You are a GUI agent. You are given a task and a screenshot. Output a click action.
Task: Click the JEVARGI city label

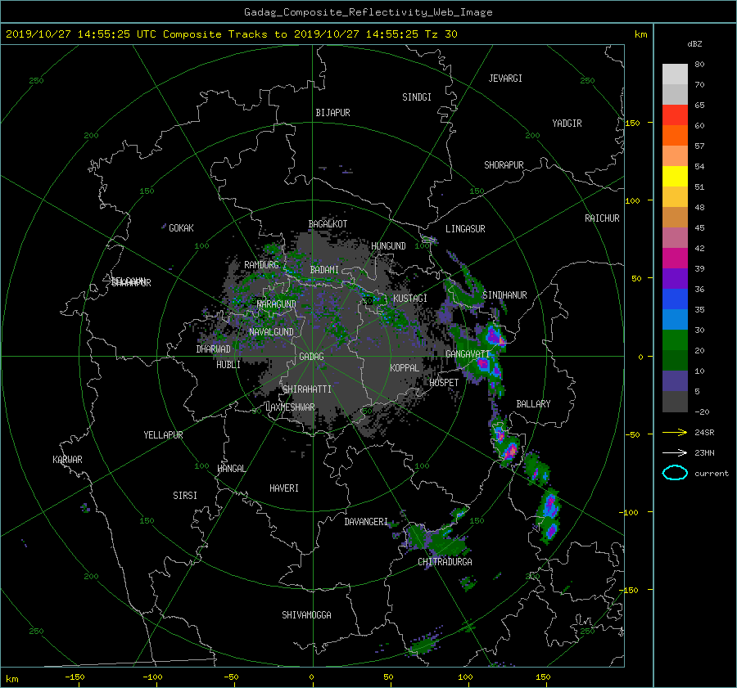(505, 79)
